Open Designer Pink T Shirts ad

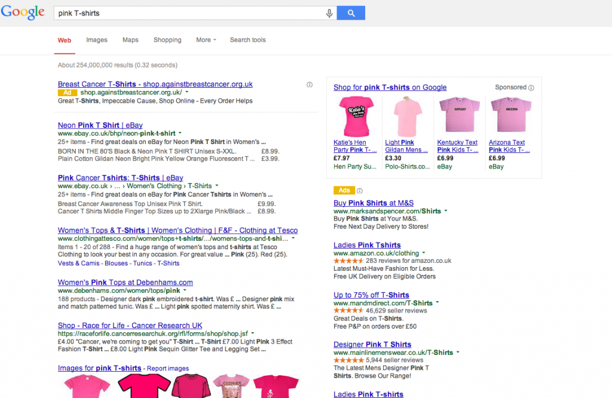[x=372, y=345]
